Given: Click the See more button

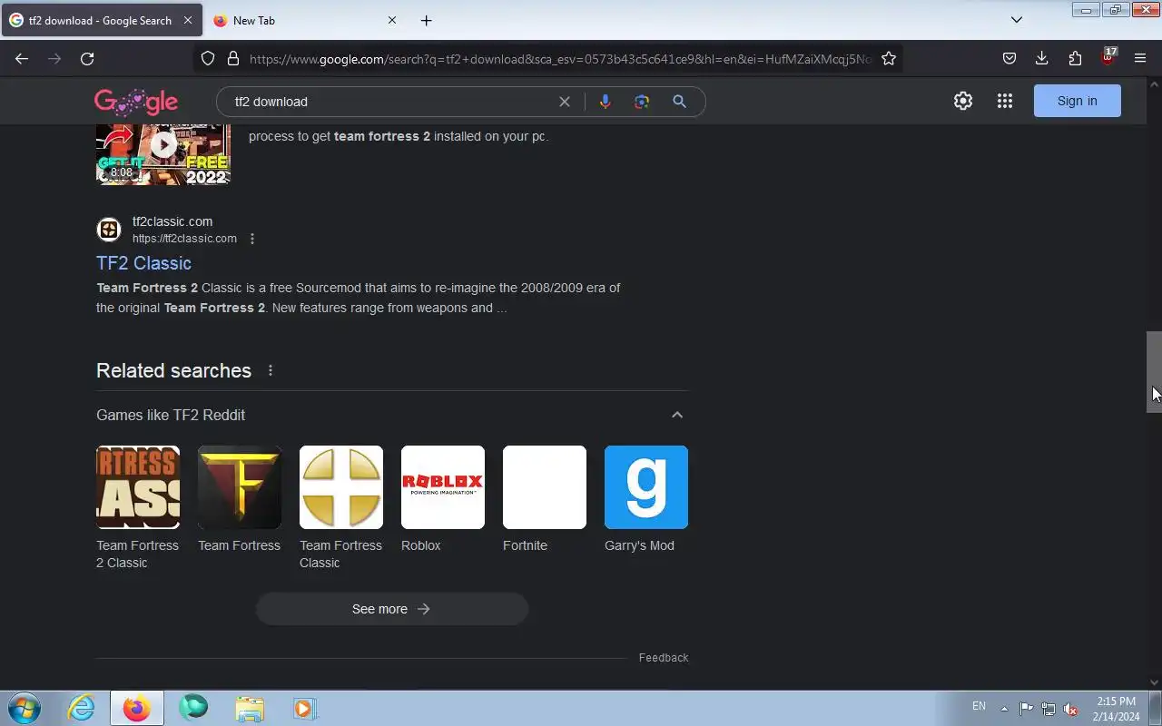Looking at the screenshot, I should coord(392,609).
